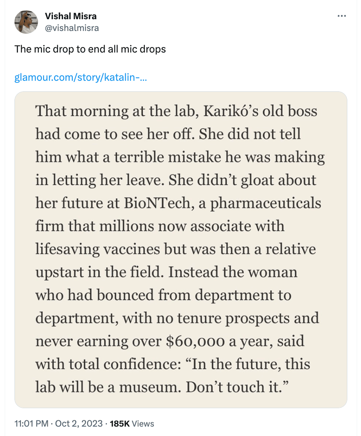Screen dimensions: 361x436
Task: Visit the @vishalmisra handle profile
Action: (x=72, y=28)
